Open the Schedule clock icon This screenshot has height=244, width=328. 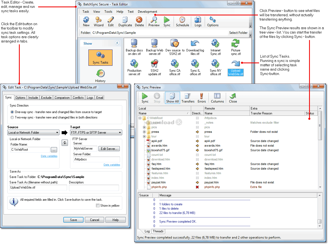pyautogui.click(x=183, y=22)
